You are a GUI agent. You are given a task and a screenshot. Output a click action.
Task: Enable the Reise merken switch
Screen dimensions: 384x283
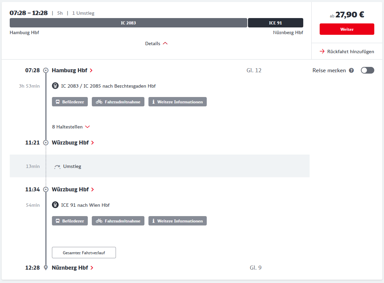pyautogui.click(x=367, y=70)
